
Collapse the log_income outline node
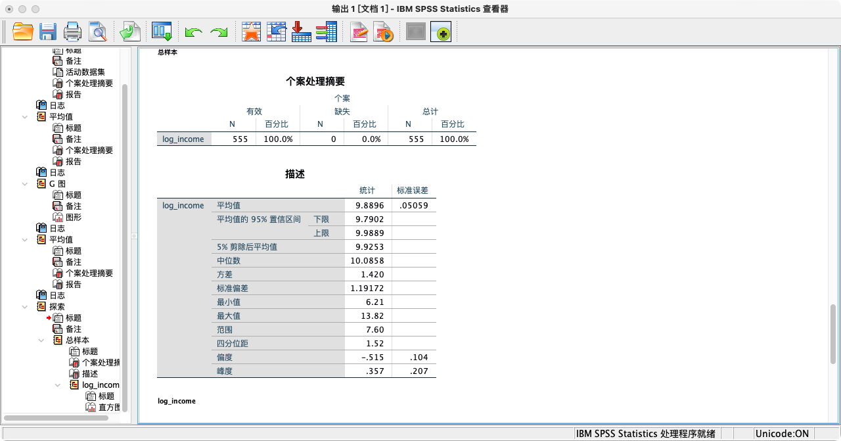click(x=58, y=384)
